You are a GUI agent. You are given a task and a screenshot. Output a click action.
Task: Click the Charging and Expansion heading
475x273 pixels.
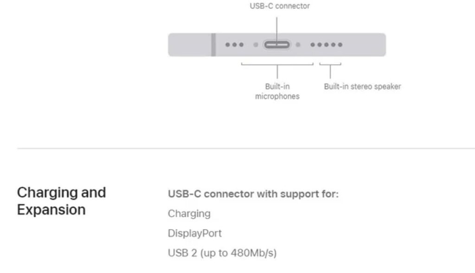(61, 201)
